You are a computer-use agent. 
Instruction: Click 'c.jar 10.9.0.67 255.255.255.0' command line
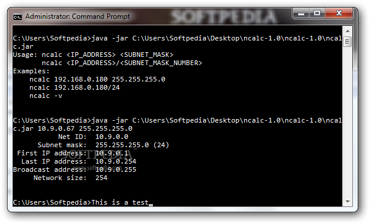pos(73,128)
